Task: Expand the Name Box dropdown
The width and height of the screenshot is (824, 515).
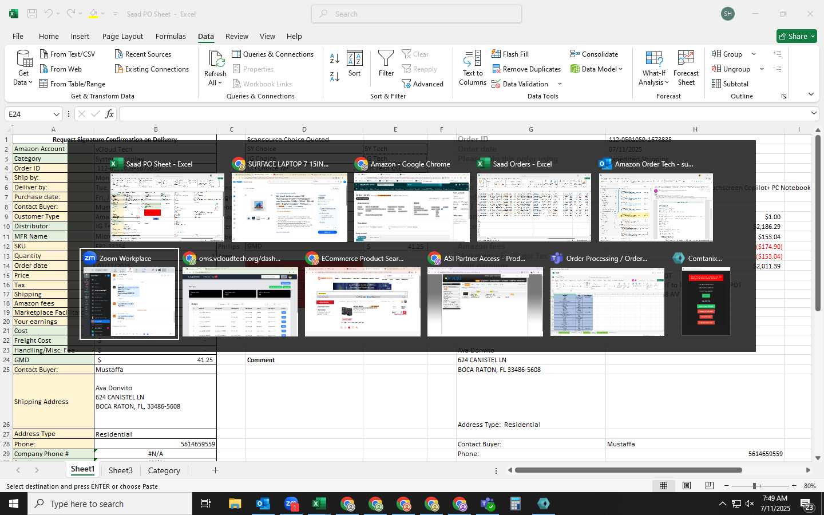Action: click(56, 114)
